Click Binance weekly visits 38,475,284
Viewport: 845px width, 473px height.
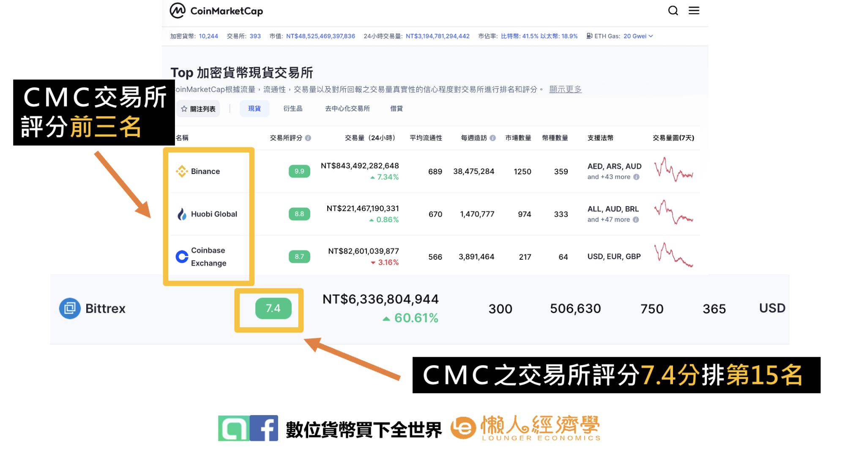point(473,171)
